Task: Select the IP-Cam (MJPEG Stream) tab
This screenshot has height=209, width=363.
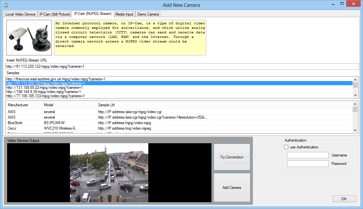Action: coord(93,14)
